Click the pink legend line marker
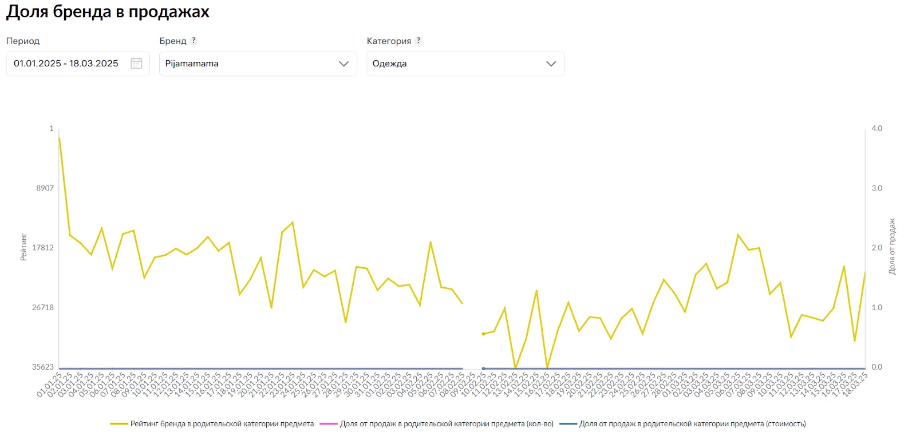The height and width of the screenshot is (432, 916). point(328,424)
